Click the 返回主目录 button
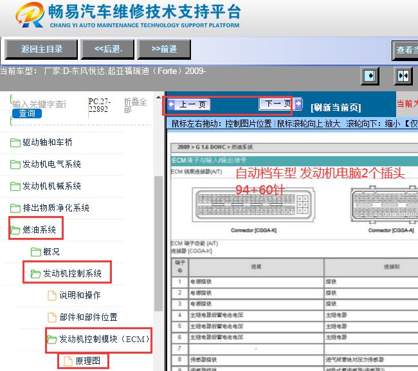 [x=41, y=50]
